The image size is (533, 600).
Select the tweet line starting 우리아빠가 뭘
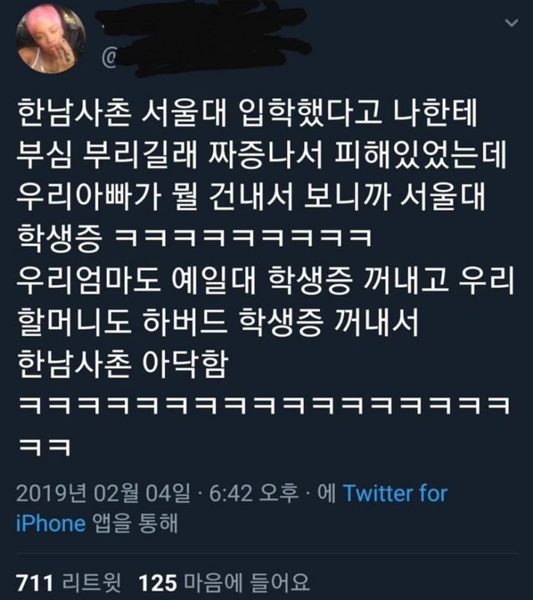pyautogui.click(x=252, y=197)
